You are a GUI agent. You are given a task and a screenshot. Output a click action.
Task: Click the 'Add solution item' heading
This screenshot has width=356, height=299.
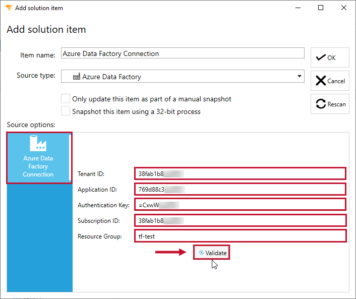click(x=46, y=29)
